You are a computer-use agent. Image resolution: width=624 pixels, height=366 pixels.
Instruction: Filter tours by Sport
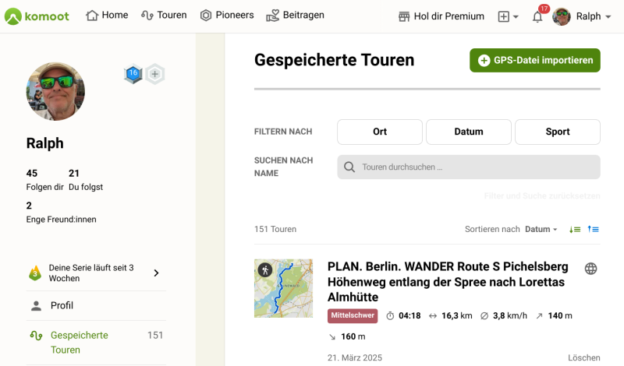click(x=557, y=132)
